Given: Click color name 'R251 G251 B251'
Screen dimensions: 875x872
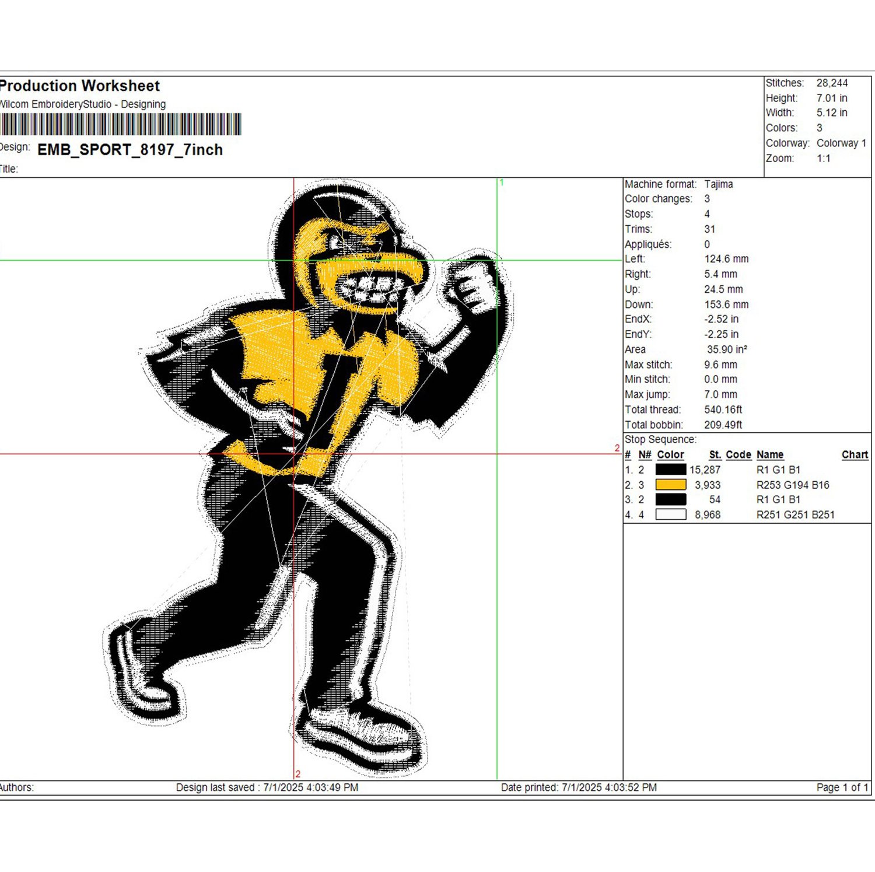Looking at the screenshot, I should tap(796, 514).
